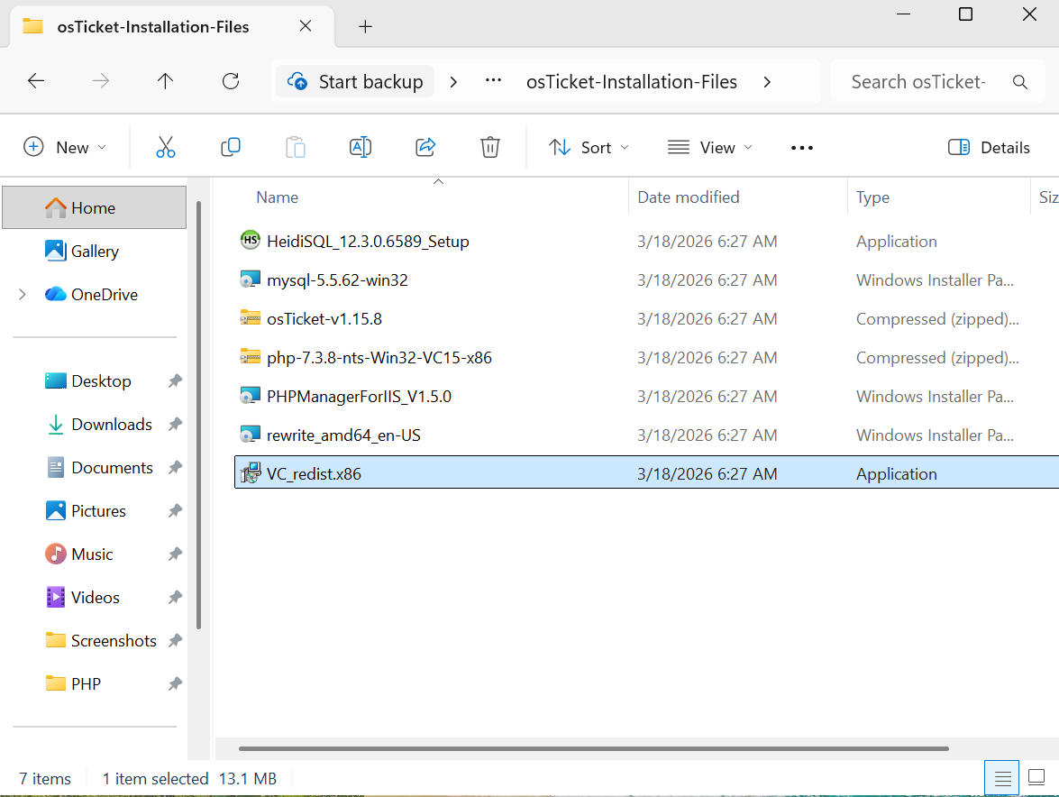Expand chevron after osTicket-Installation-Files breadcrumb
The image size is (1059, 797).
(767, 82)
